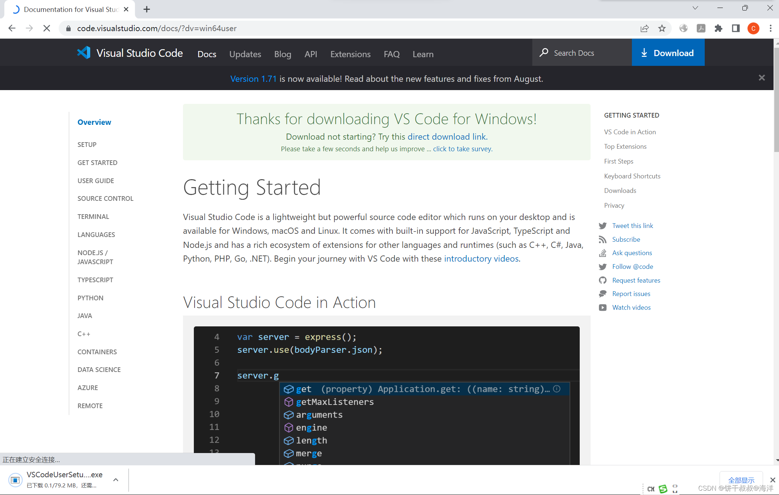The height and width of the screenshot is (495, 779).
Task: Expand the SETUP section in sidebar
Action: click(x=87, y=145)
